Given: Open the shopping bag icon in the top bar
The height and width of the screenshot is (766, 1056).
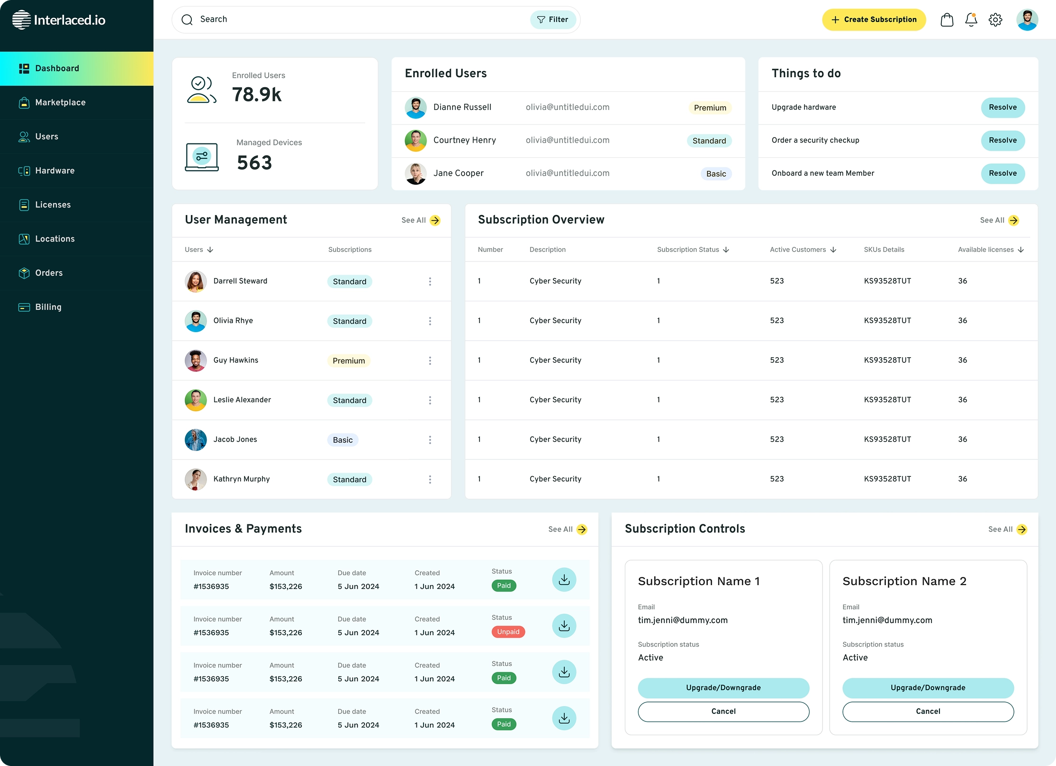Looking at the screenshot, I should pyautogui.click(x=947, y=19).
